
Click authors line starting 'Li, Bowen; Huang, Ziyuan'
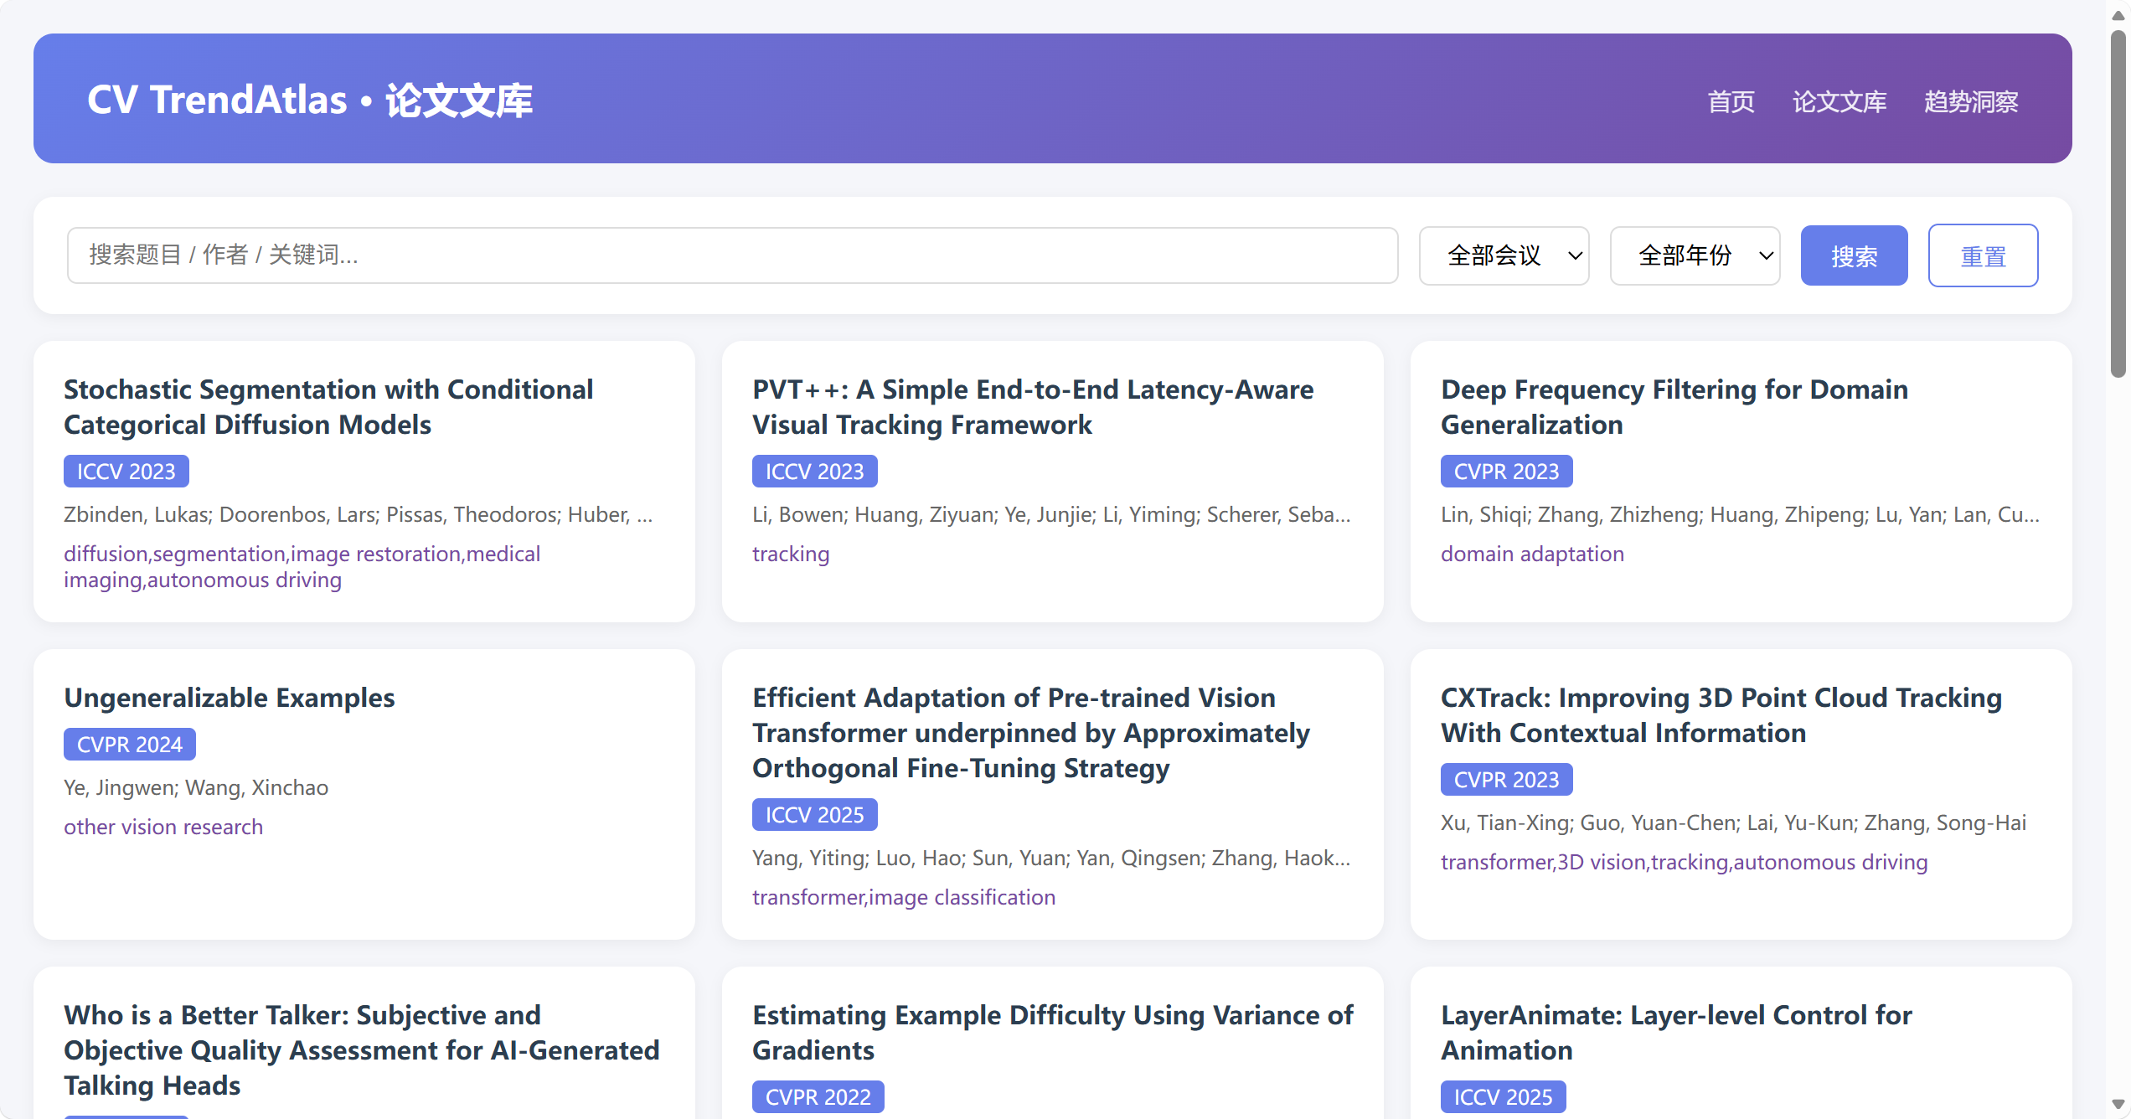[x=1051, y=514]
